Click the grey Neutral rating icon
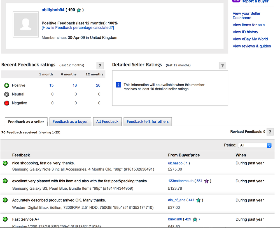 pyautogui.click(x=7, y=94)
